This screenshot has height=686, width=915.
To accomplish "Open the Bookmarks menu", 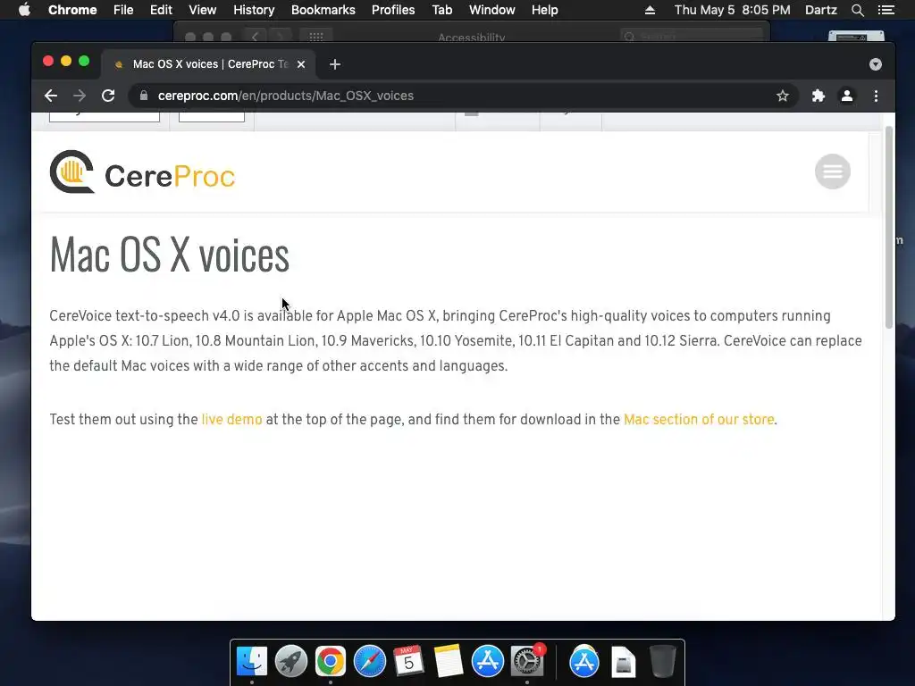I will [x=323, y=10].
